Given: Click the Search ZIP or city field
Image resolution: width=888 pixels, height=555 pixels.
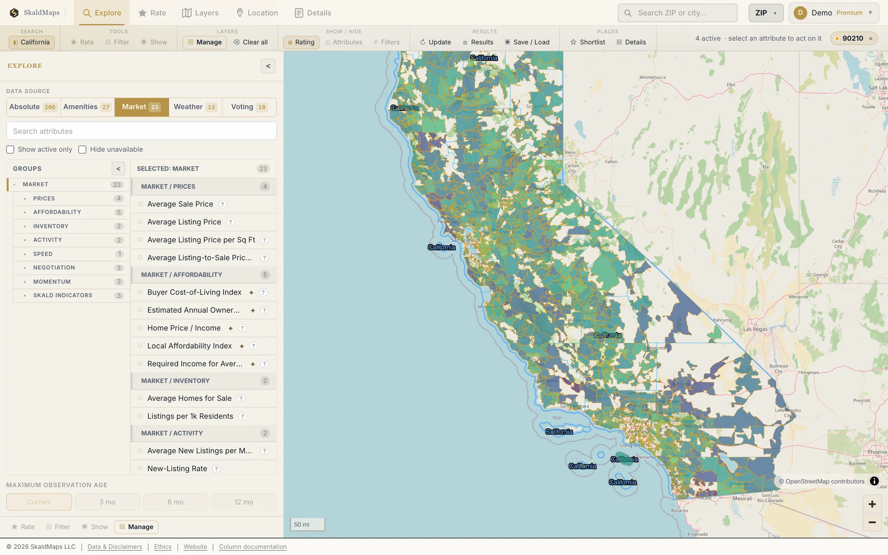Looking at the screenshot, I should (x=677, y=13).
